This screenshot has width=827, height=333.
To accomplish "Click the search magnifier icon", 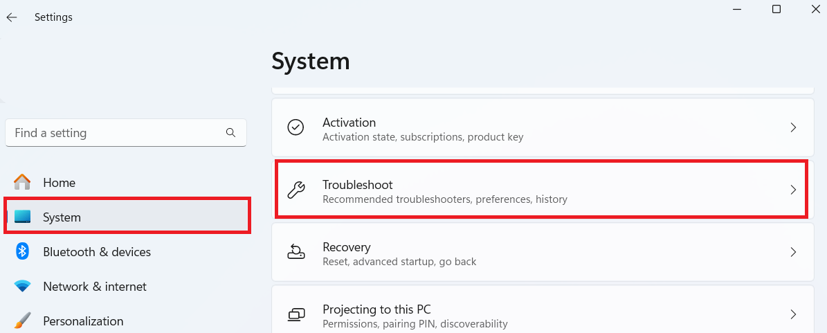I will pos(230,132).
